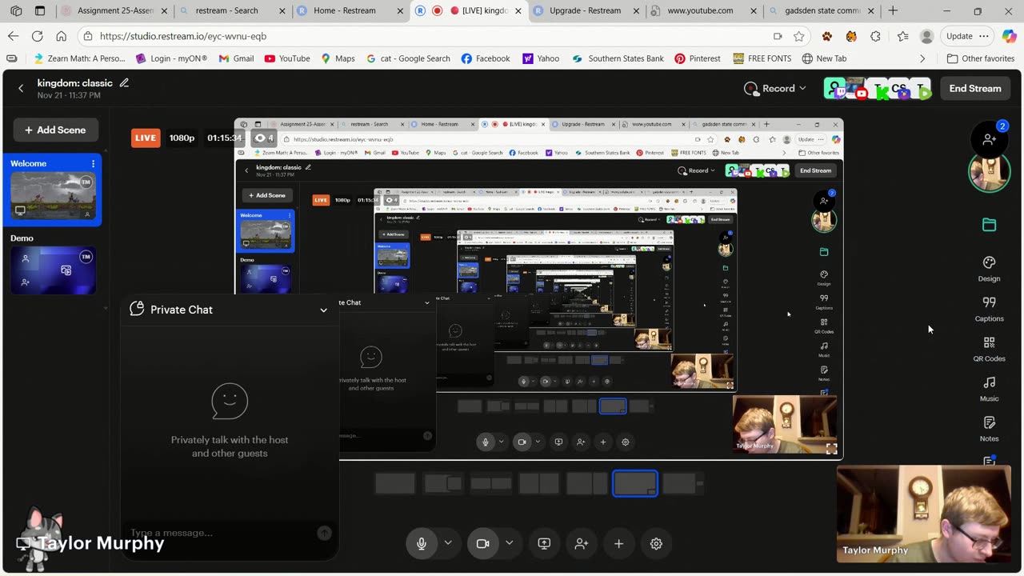Open the FREE FONTS bookmark

coord(762,58)
